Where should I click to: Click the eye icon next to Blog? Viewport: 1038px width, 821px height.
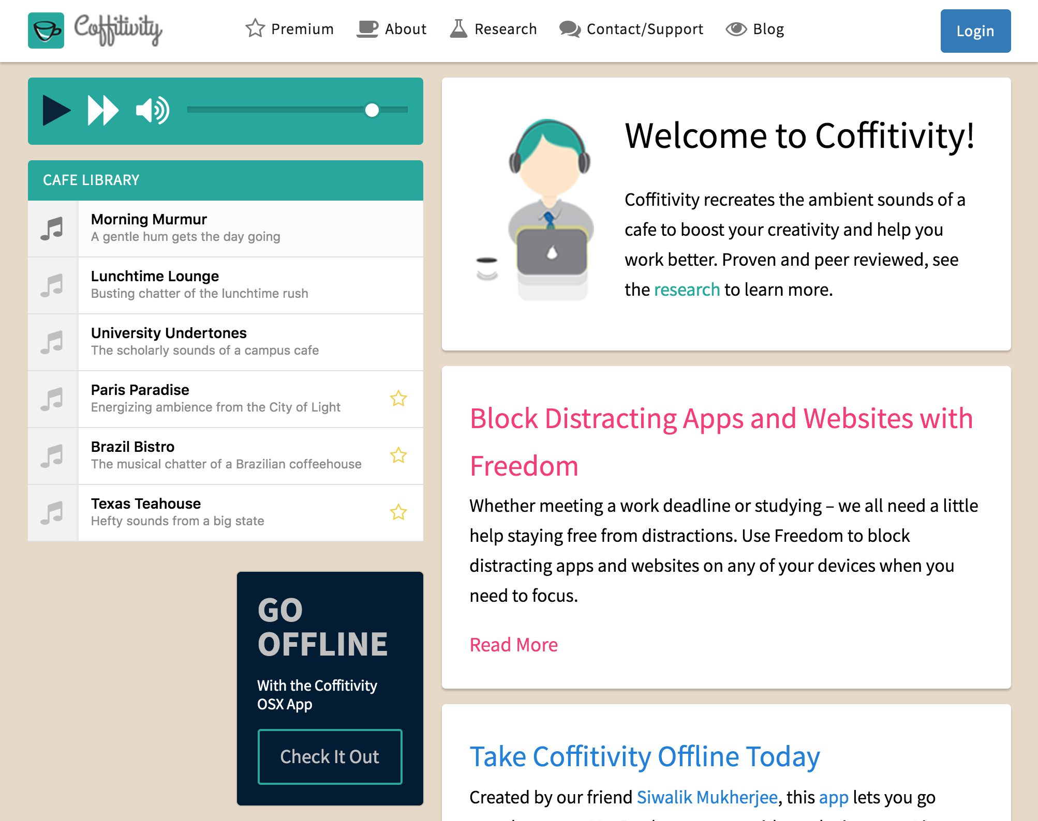[736, 29]
